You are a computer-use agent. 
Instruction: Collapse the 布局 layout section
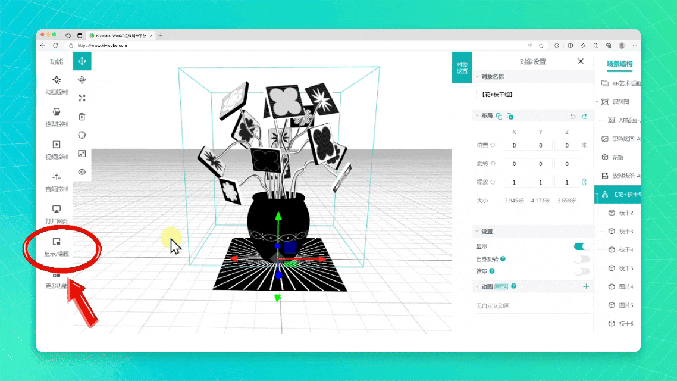tap(477, 115)
